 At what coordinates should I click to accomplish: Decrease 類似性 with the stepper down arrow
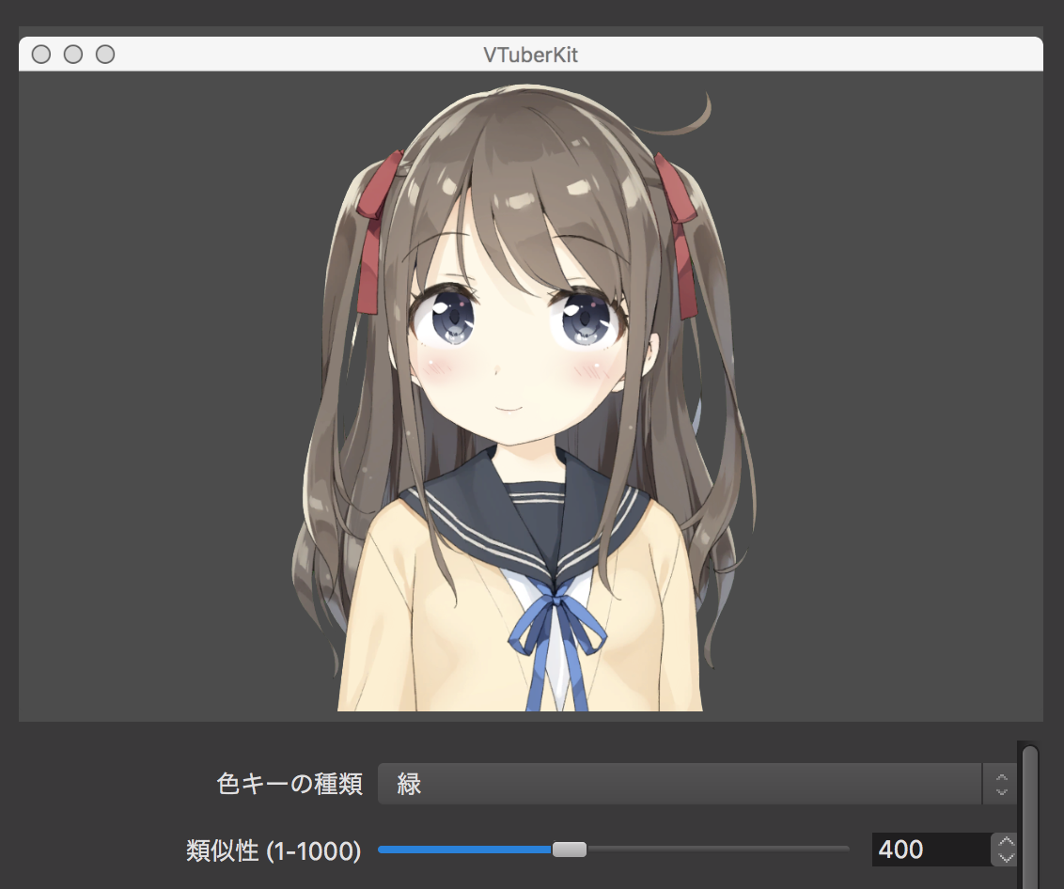[x=1005, y=858]
